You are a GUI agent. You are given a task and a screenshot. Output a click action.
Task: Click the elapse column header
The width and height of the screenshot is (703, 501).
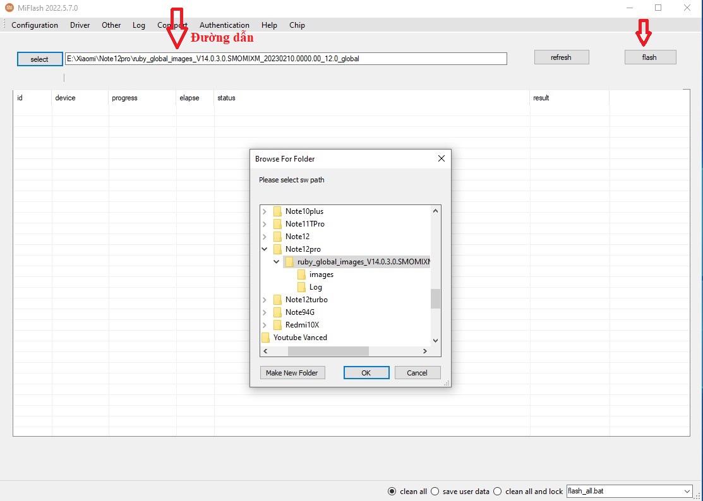(195, 98)
